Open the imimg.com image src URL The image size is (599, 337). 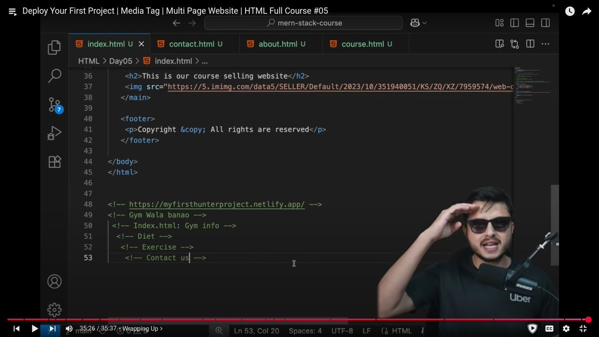[x=340, y=87]
